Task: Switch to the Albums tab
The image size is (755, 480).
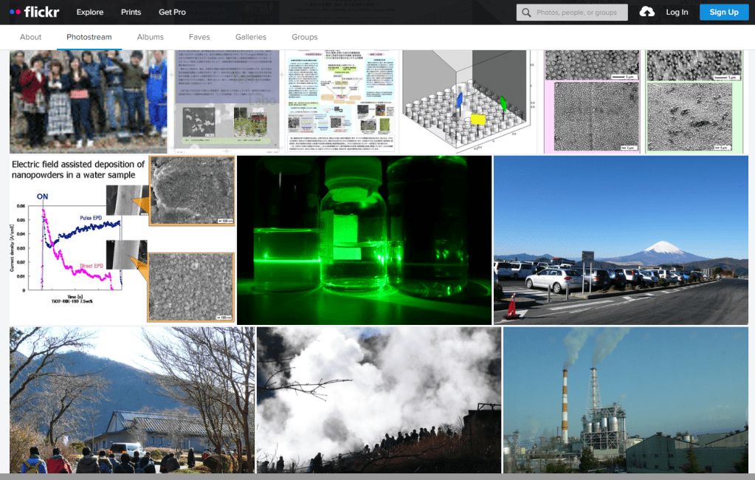Action: click(150, 36)
